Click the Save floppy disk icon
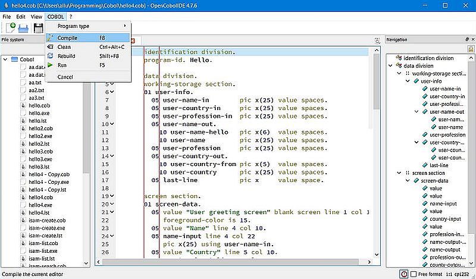This screenshot has width=476, height=279. [x=39, y=28]
